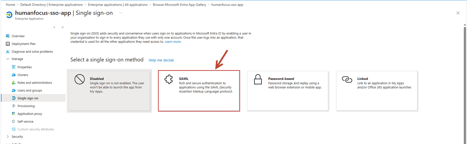Select the Disabled sign-on method card
This screenshot has width=467, height=144.
coord(109,91)
